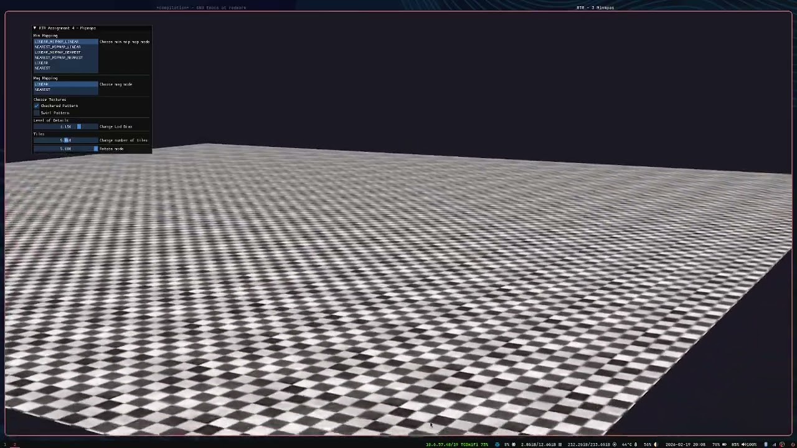Click the 'Level of Details' heading
The width and height of the screenshot is (797, 448).
tap(51, 120)
